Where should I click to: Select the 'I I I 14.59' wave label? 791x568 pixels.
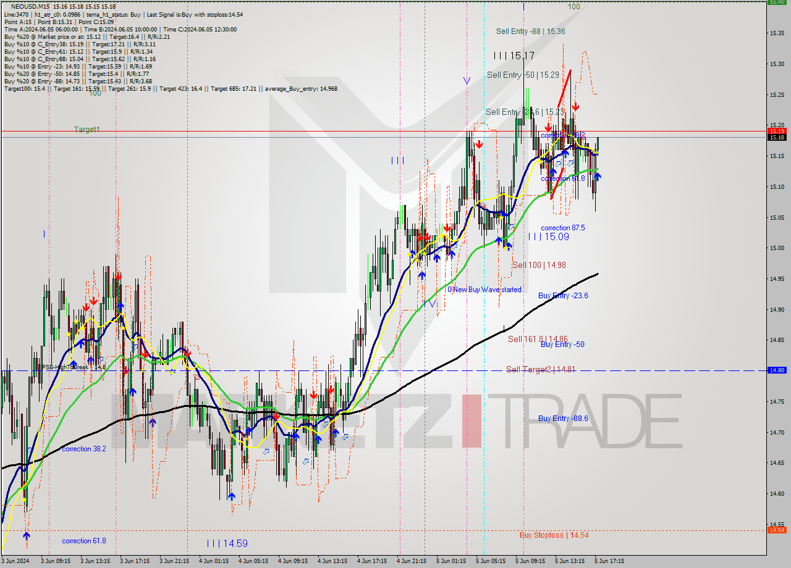tap(227, 543)
